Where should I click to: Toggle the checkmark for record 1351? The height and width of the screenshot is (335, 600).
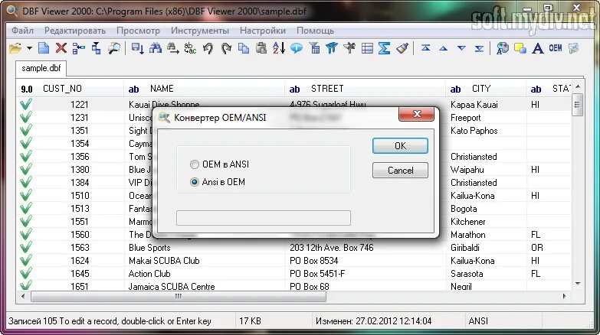point(26,130)
